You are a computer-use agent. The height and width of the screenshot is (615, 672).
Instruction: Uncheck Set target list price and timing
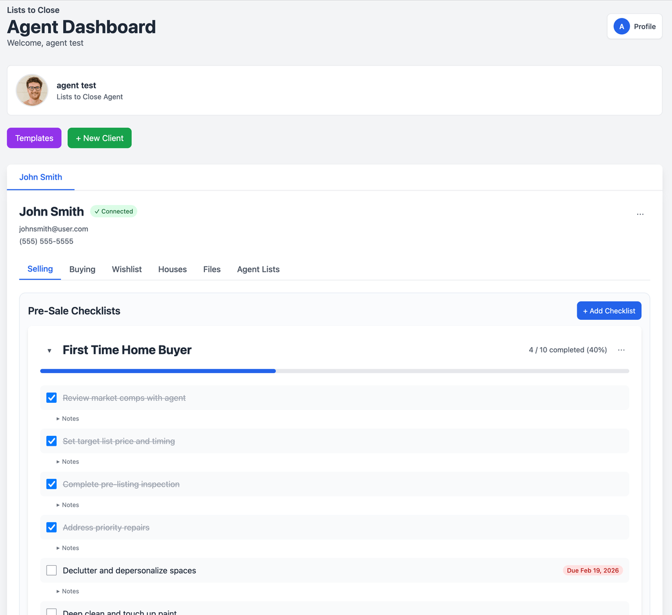(52, 441)
